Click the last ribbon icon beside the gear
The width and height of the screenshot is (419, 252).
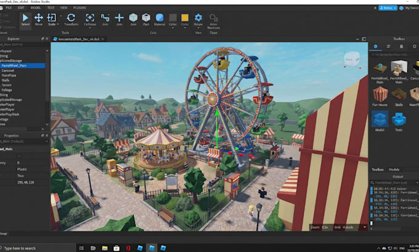coord(214,21)
